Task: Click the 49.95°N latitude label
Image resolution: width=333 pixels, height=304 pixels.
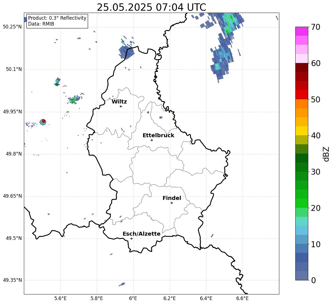Action: point(12,112)
